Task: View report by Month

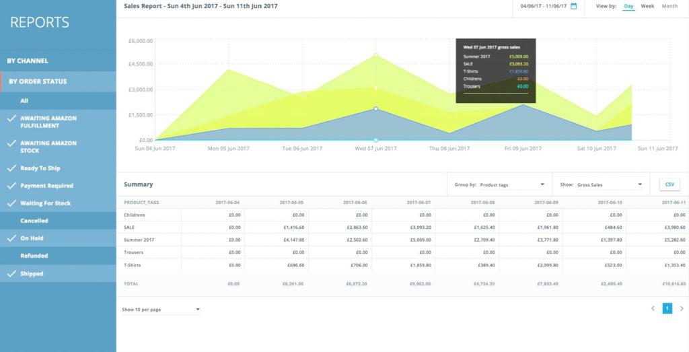Action: point(669,6)
